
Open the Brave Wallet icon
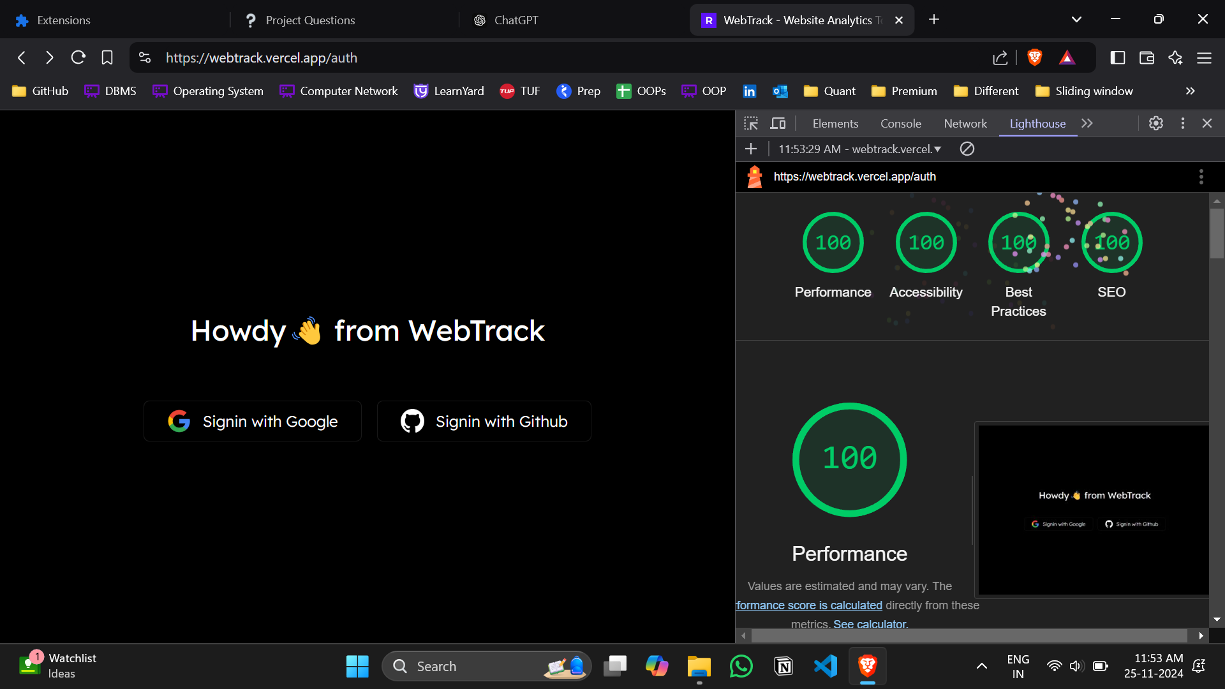1147,58
